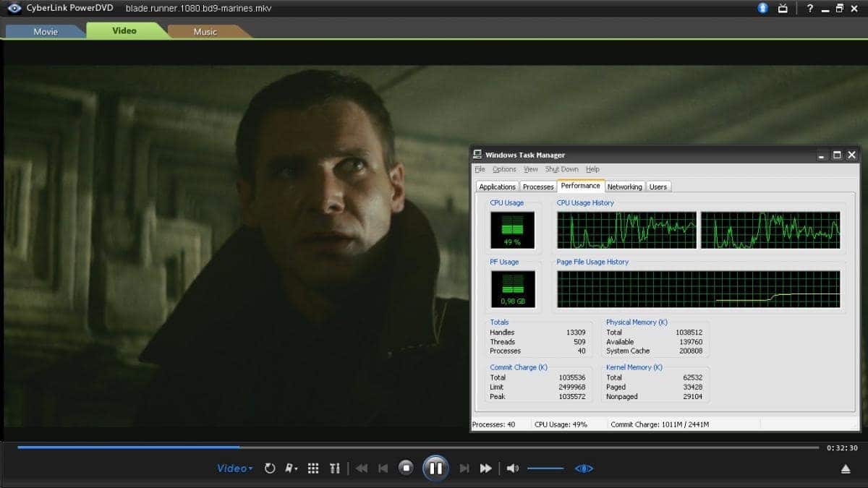Click the Task Manager title bar icon
The width and height of the screenshot is (868, 488).
477,155
